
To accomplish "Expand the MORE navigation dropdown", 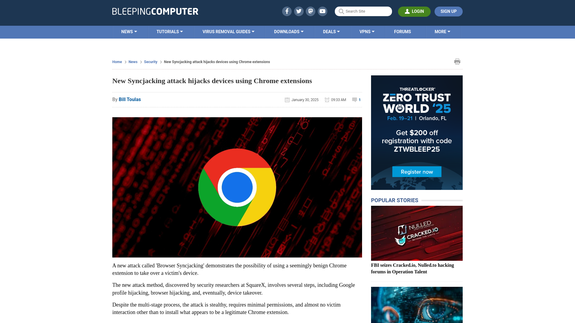I will pos(442,31).
